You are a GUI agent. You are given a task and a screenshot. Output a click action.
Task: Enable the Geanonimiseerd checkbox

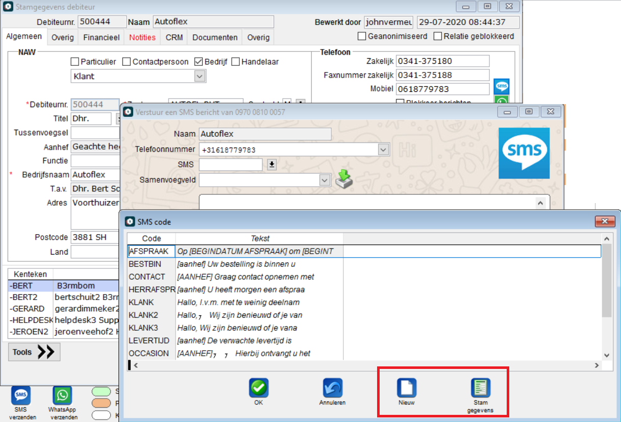(362, 36)
